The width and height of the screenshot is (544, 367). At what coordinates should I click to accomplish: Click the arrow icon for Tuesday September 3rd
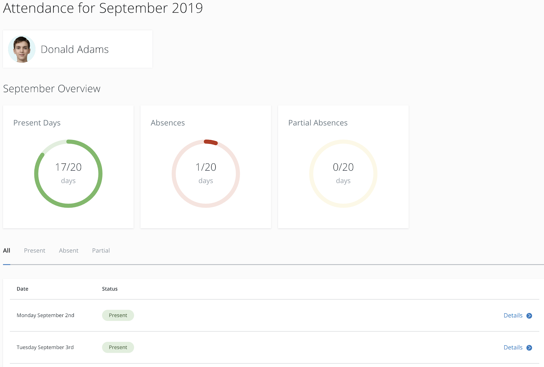tap(529, 348)
